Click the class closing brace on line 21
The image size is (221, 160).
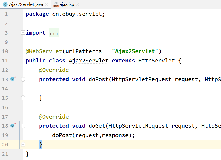(x=27, y=154)
